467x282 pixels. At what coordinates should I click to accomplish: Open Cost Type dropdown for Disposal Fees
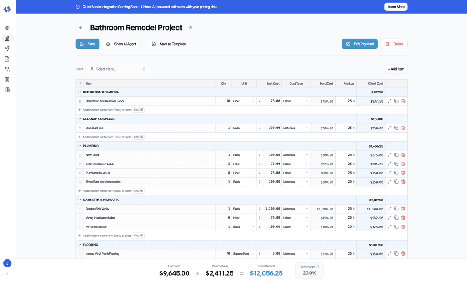(x=296, y=128)
